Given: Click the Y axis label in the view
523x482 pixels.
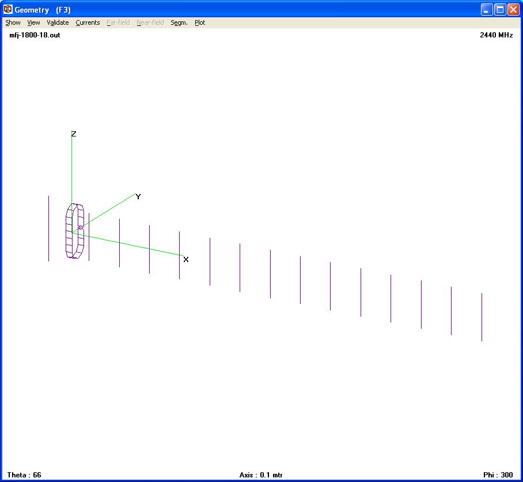Looking at the screenshot, I should coord(138,196).
